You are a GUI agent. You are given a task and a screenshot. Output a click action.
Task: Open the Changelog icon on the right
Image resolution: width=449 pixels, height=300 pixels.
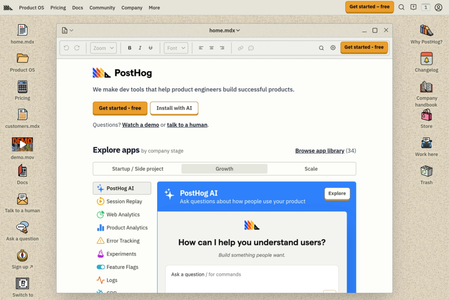426,61
